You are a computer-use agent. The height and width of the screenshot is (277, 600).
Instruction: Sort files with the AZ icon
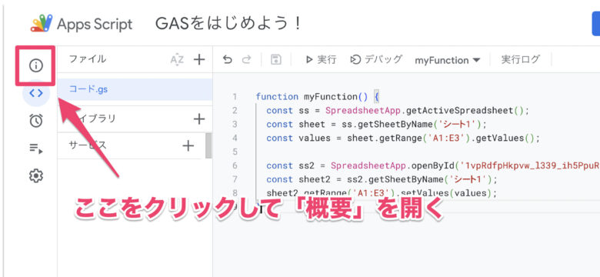coord(177,60)
